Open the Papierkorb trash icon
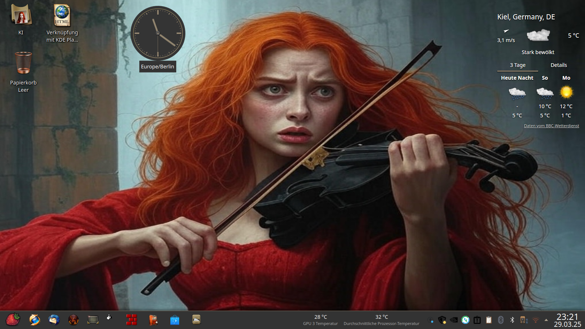 pos(23,63)
